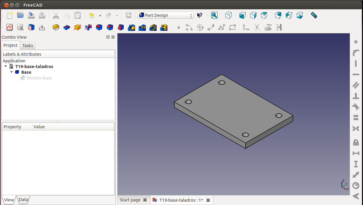363x205 pixels.
Task: Click the Open file folder icon
Action: click(x=20, y=15)
